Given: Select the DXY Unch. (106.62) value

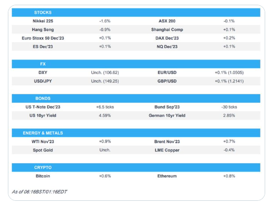Looking at the screenshot, I should [105, 73].
